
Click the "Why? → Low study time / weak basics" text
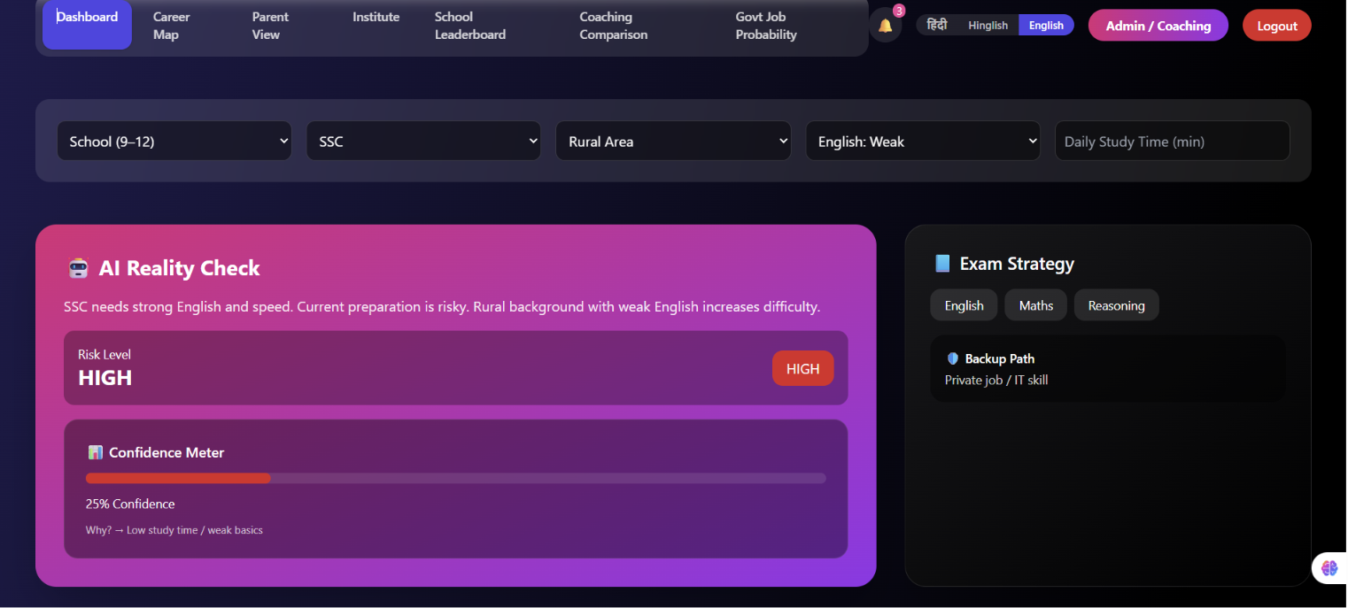174,530
